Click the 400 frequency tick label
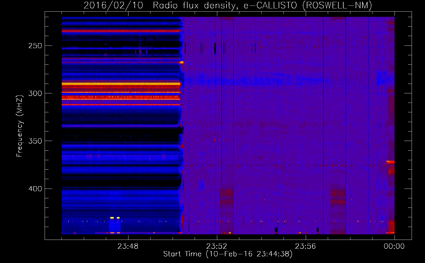 click(35, 189)
